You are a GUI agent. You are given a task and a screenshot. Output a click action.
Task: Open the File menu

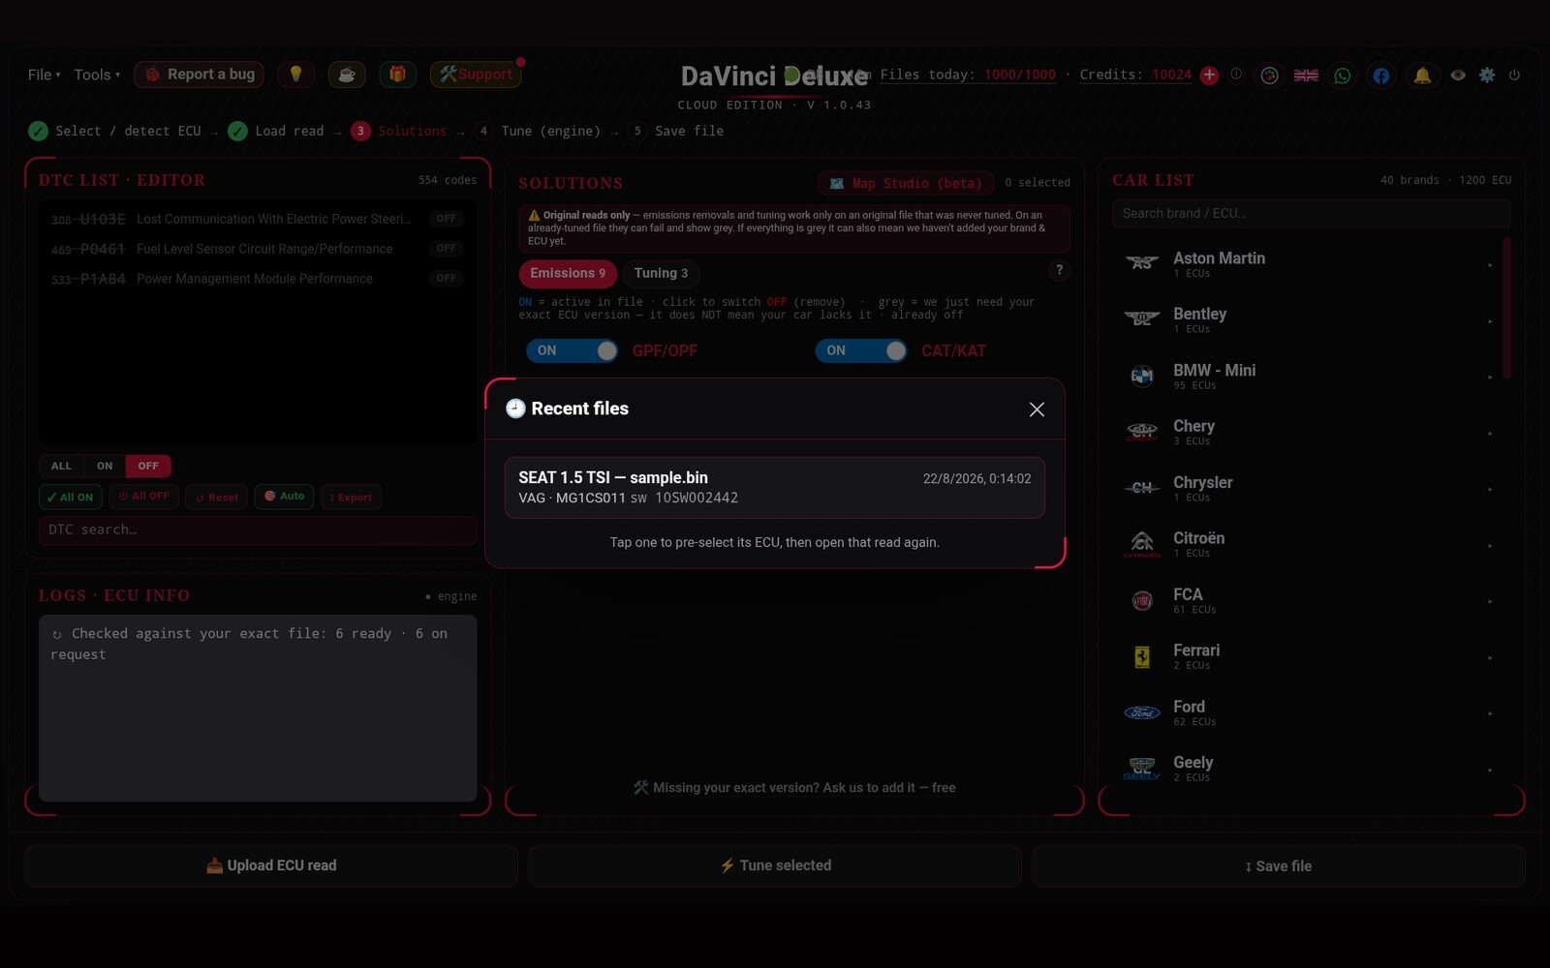click(x=44, y=75)
